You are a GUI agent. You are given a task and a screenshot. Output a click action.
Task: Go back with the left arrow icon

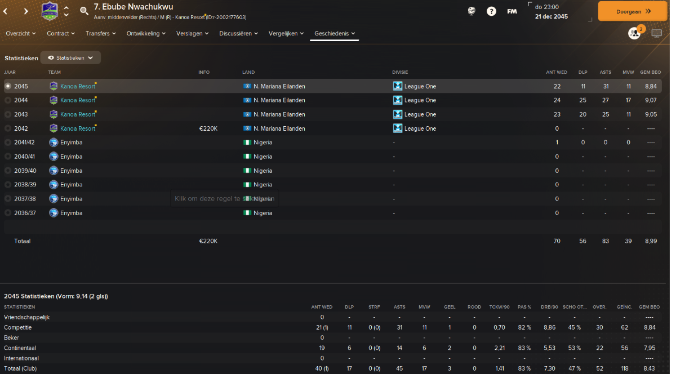point(6,11)
